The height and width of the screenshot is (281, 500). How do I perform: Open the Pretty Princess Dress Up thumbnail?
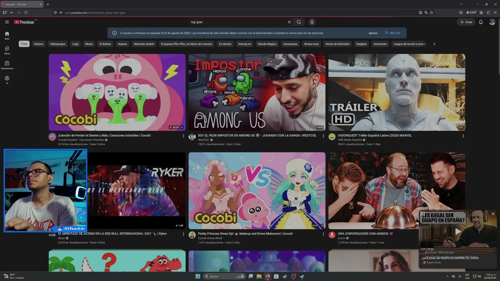pyautogui.click(x=257, y=191)
